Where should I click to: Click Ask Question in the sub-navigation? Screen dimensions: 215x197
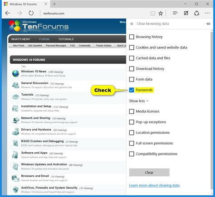coord(35,45)
